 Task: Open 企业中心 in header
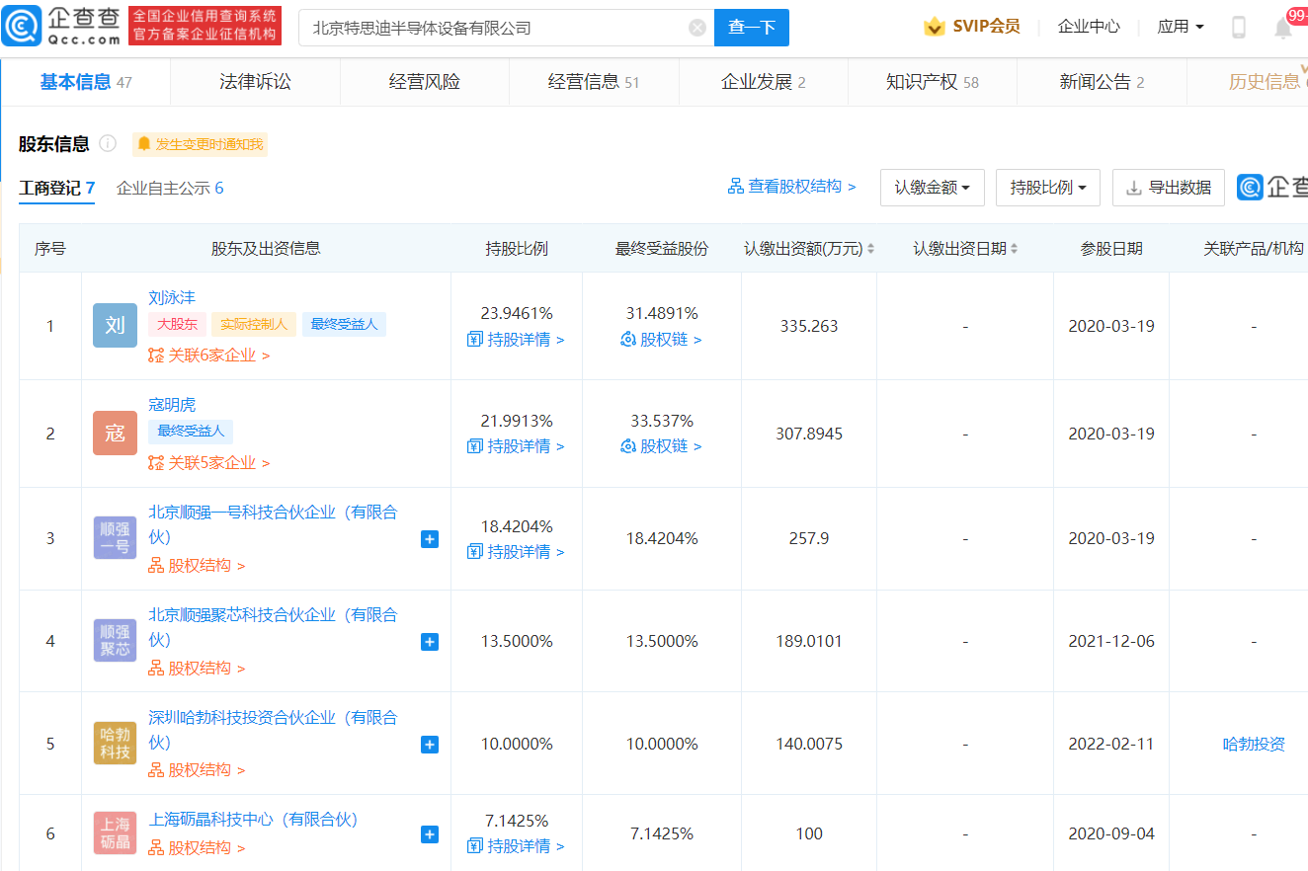pyautogui.click(x=1089, y=27)
